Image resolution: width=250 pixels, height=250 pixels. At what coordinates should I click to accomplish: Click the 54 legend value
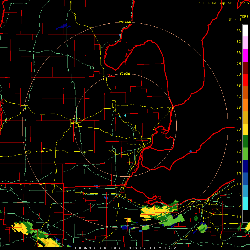click(239, 63)
